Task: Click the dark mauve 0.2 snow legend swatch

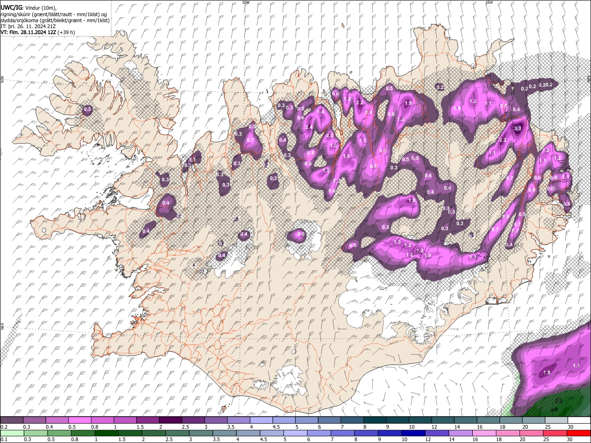Action: click(x=12, y=420)
